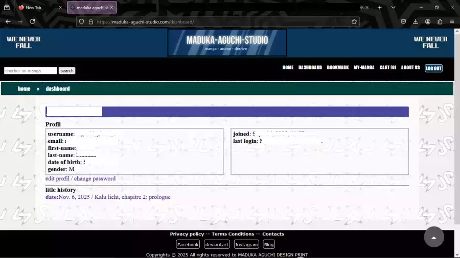Click the litle history heading
This screenshot has height=258, width=460.
tap(61, 190)
